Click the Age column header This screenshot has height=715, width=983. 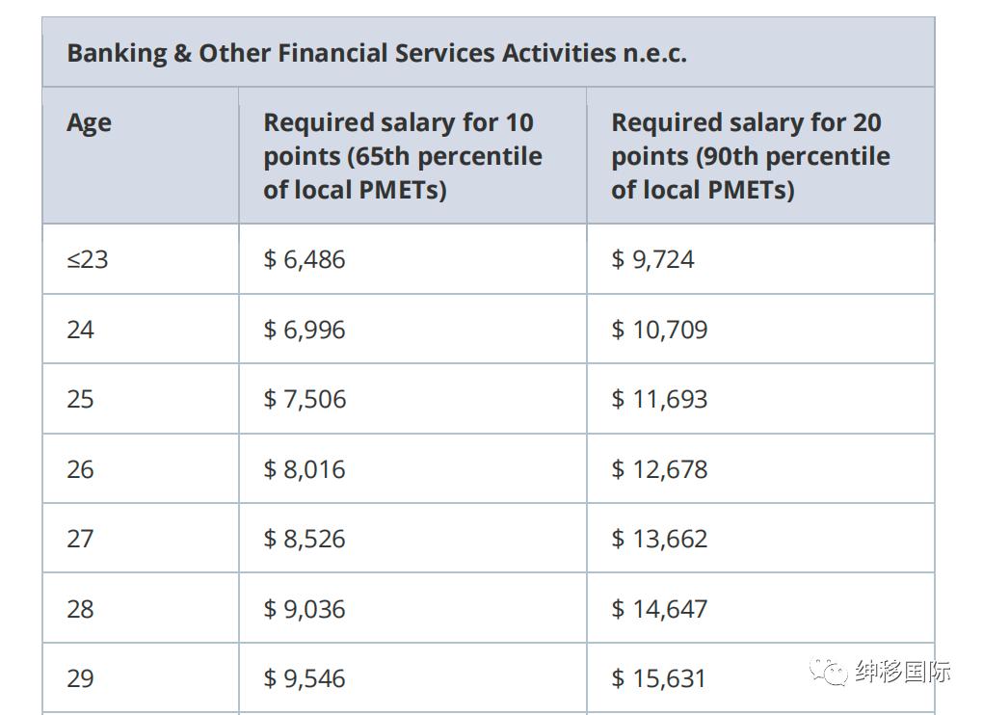89,123
